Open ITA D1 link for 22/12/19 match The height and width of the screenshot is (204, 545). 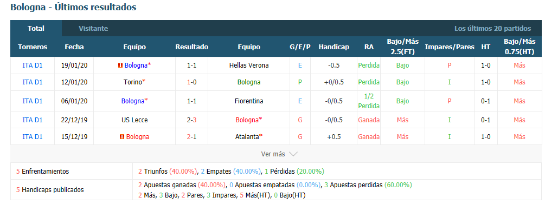(33, 120)
